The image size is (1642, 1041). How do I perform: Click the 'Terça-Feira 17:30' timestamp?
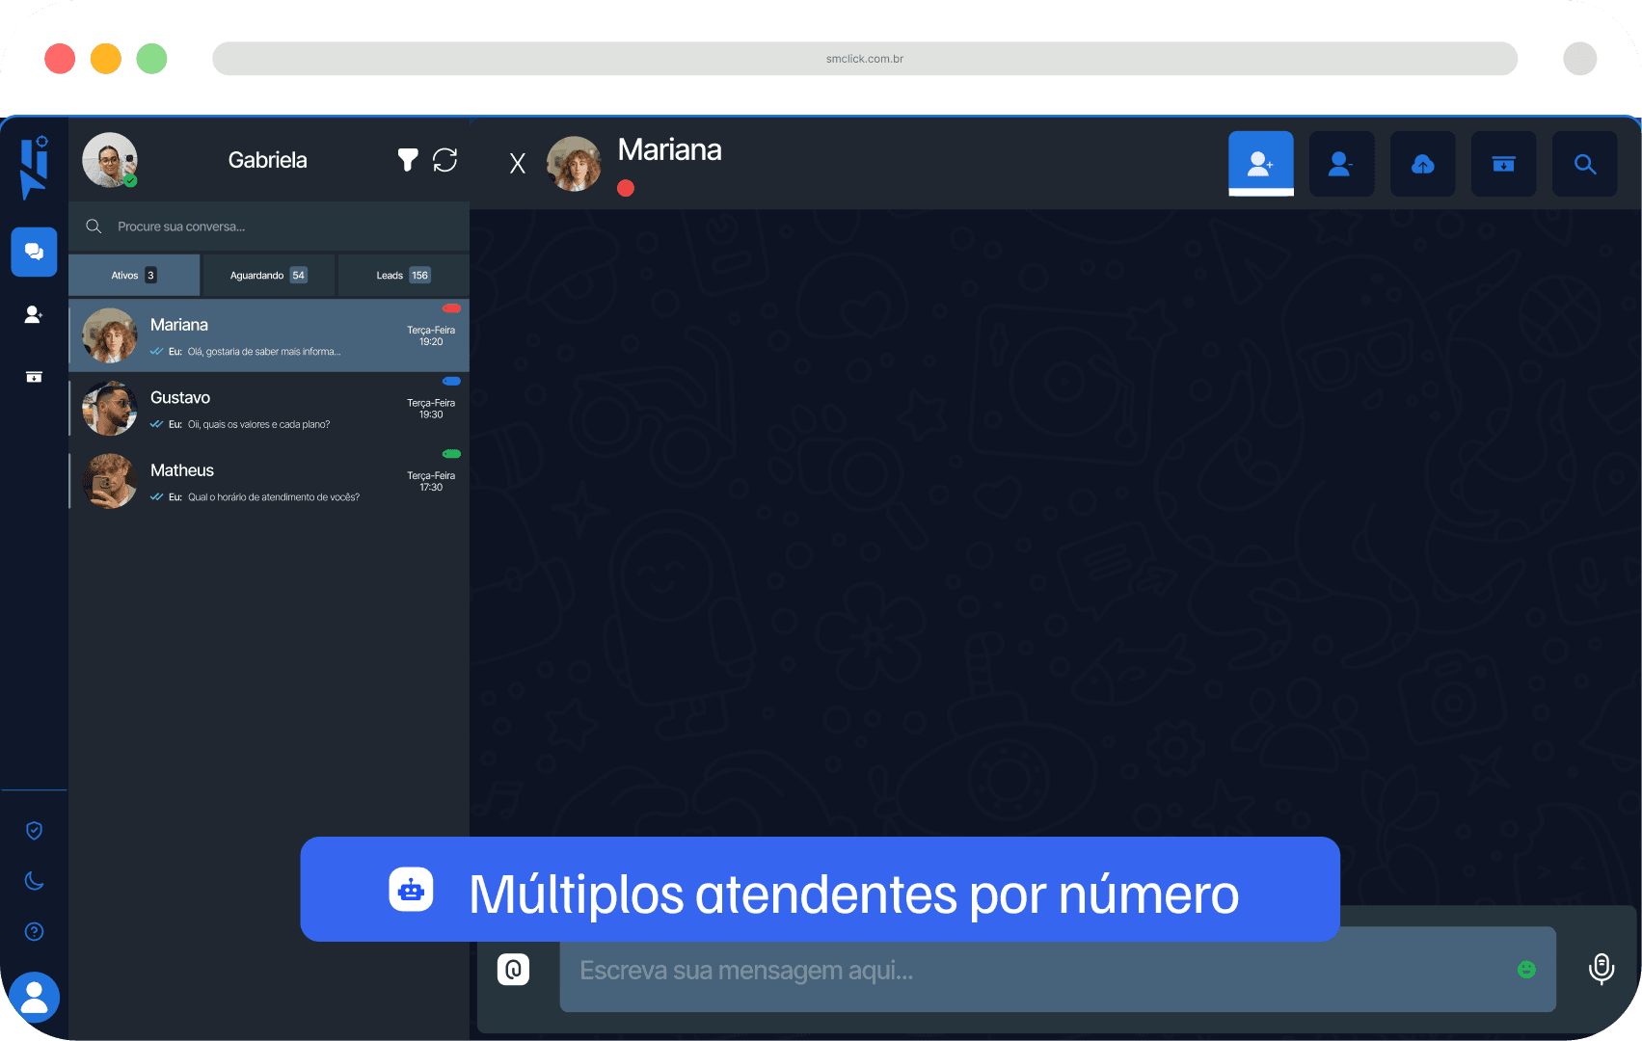pyautogui.click(x=431, y=481)
